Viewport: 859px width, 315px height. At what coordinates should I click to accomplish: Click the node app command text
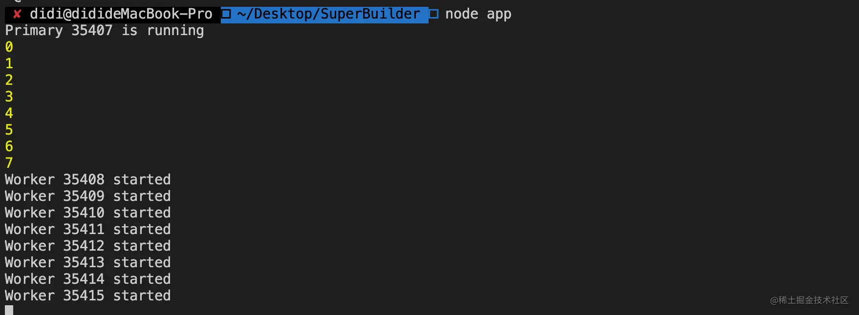coord(478,14)
